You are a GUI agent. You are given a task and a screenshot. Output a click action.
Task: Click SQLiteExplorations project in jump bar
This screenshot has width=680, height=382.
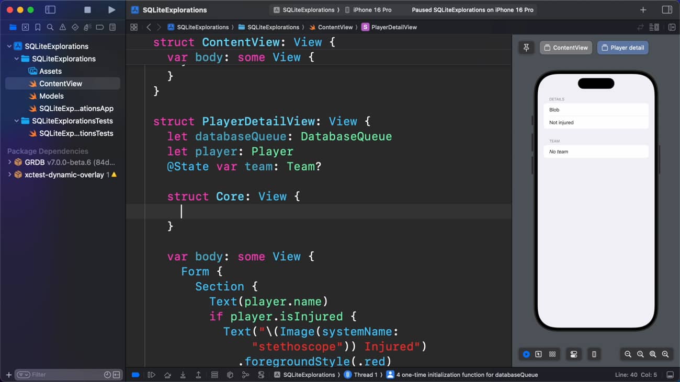click(x=198, y=27)
